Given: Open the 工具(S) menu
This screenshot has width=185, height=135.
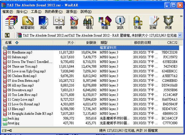Looking at the screenshot, I should coord(36,12).
